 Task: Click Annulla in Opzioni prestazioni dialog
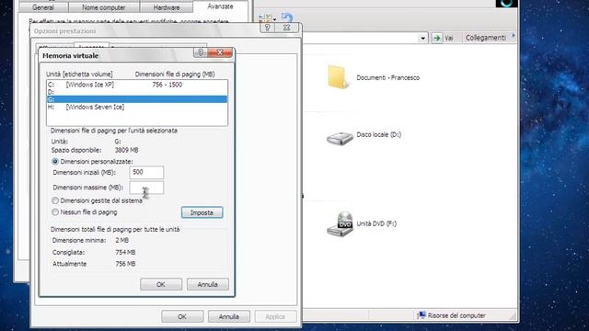coord(229,316)
